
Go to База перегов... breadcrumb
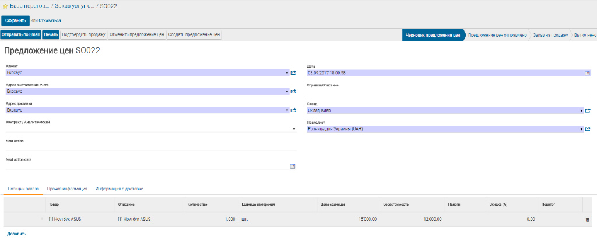(x=29, y=6)
